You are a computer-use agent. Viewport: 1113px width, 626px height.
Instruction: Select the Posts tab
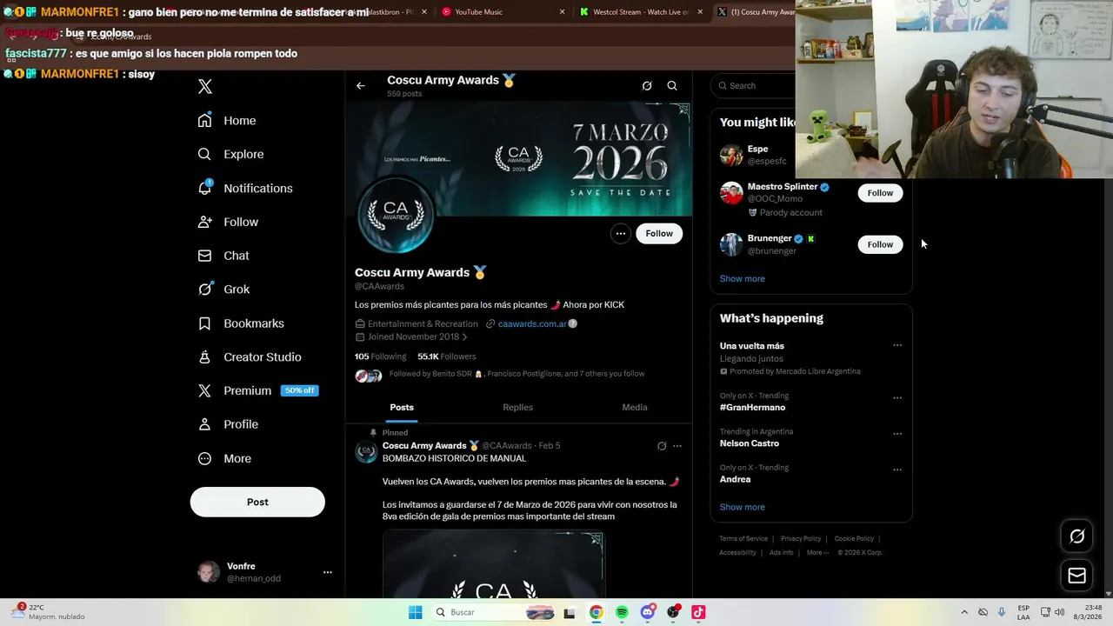coord(402,407)
